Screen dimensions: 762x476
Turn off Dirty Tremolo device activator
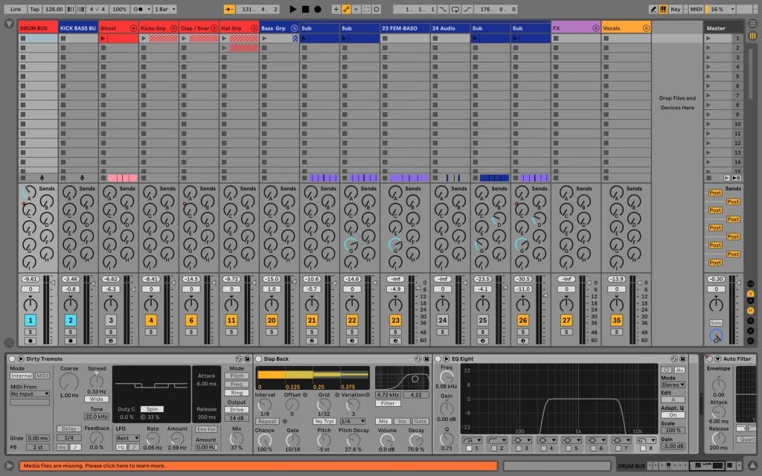point(12,358)
